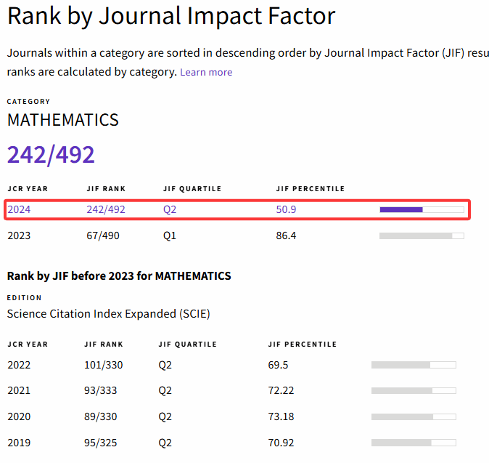Click the purple 2024 percentile bar
Screen dimensions: 489x463
pyautogui.click(x=422, y=210)
